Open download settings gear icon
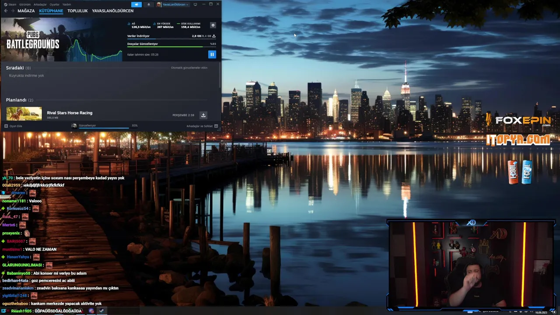This screenshot has width=560, height=315. [x=213, y=25]
